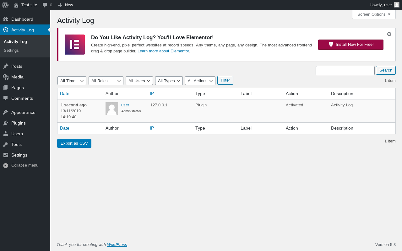Click the author avatar in the log row
Screen dimensions: 402x251
(x=112, y=109)
